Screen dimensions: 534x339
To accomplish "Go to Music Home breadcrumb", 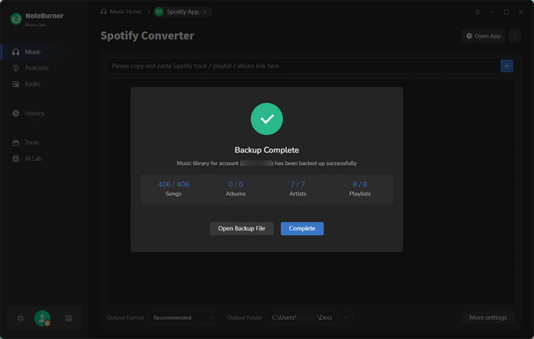I will [x=121, y=11].
